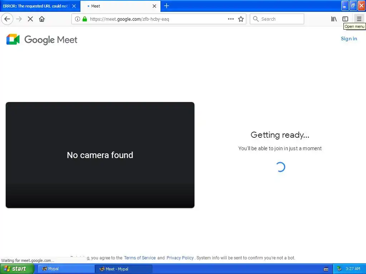Viewport: 366px width, 274px height.
Task: Go back using the browser back arrow
Action: 7,19
